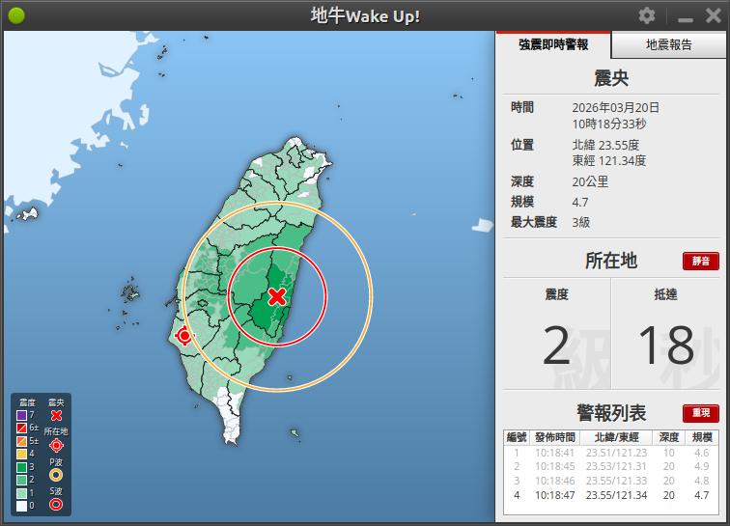This screenshot has width=730, height=526.
Task: Click the depth value 20公里
Action: click(590, 181)
